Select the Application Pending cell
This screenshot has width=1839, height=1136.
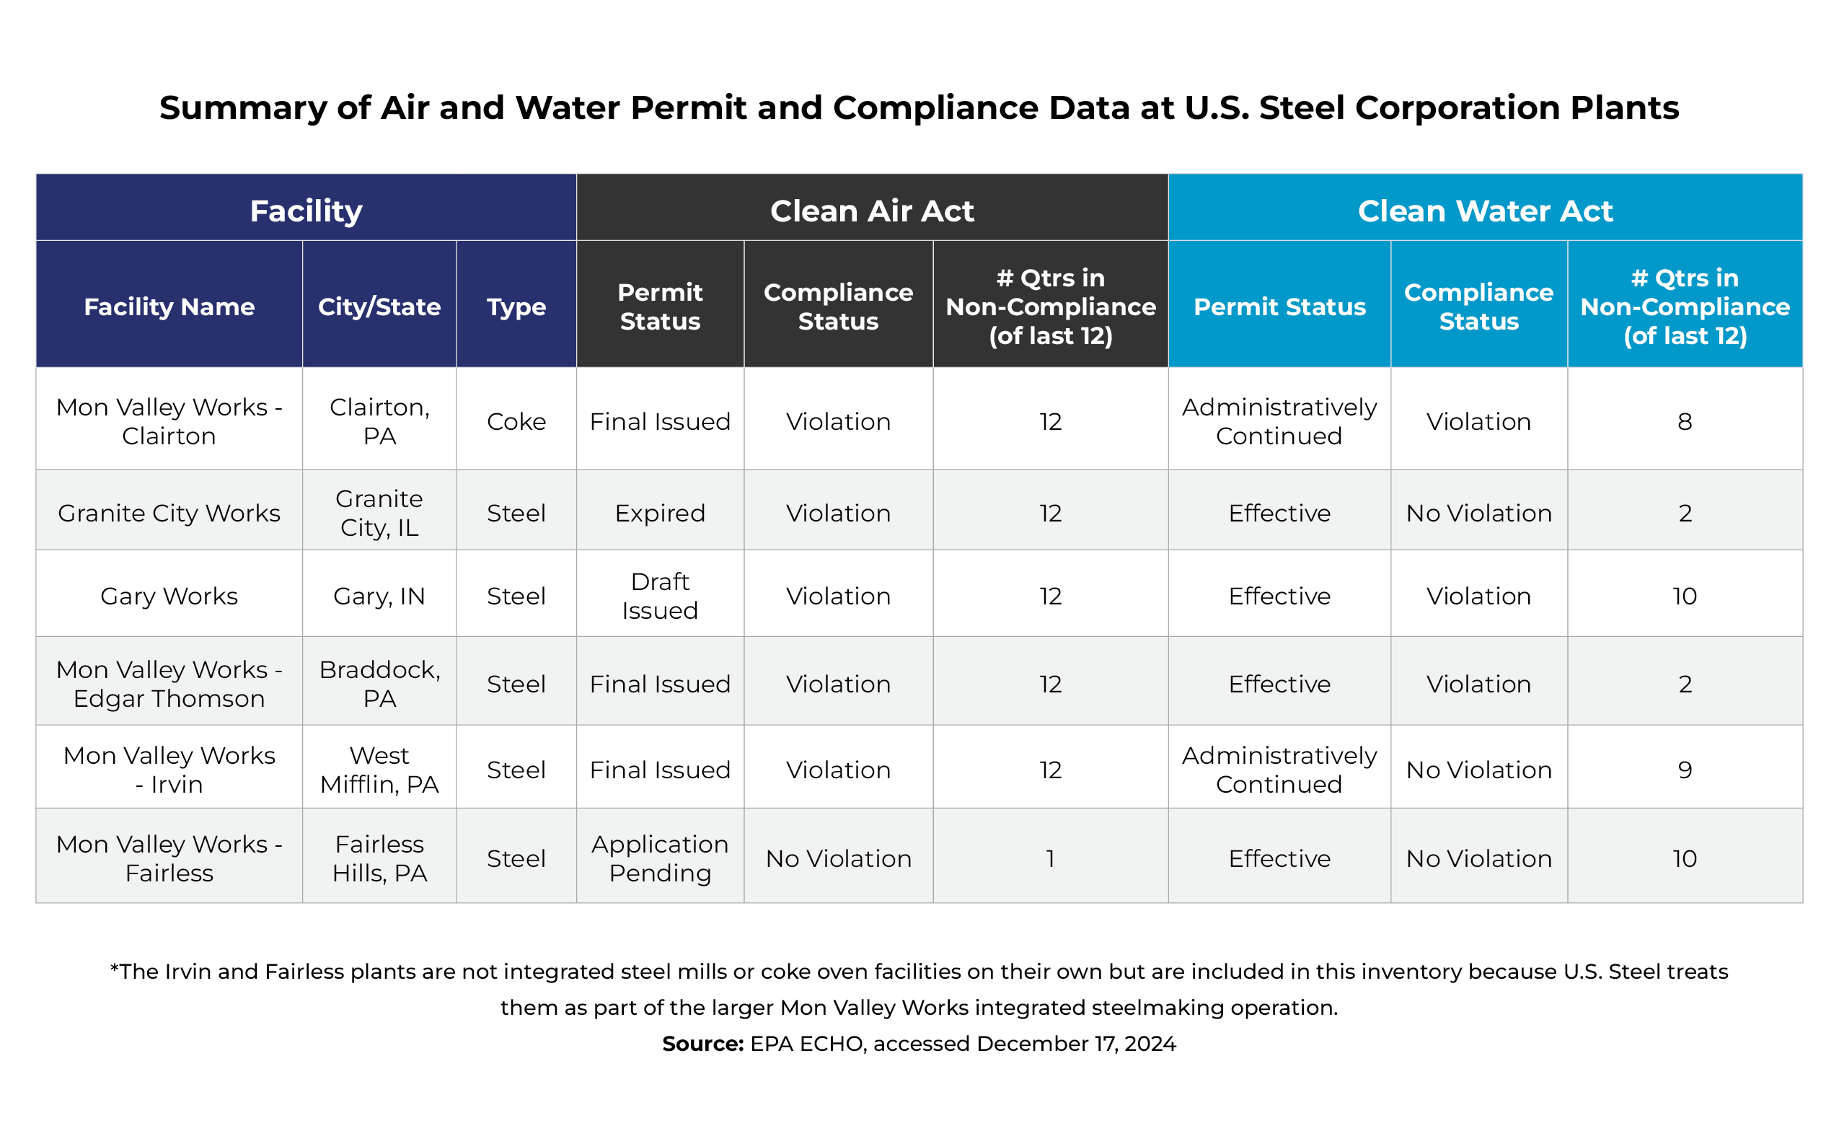660,858
